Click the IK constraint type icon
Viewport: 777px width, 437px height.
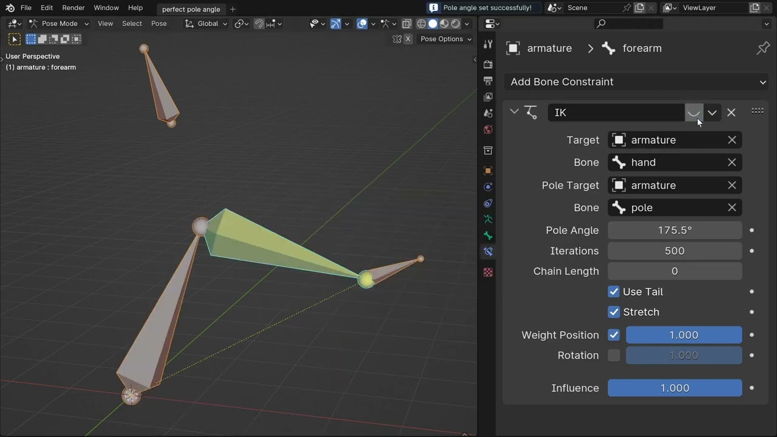[x=531, y=112]
